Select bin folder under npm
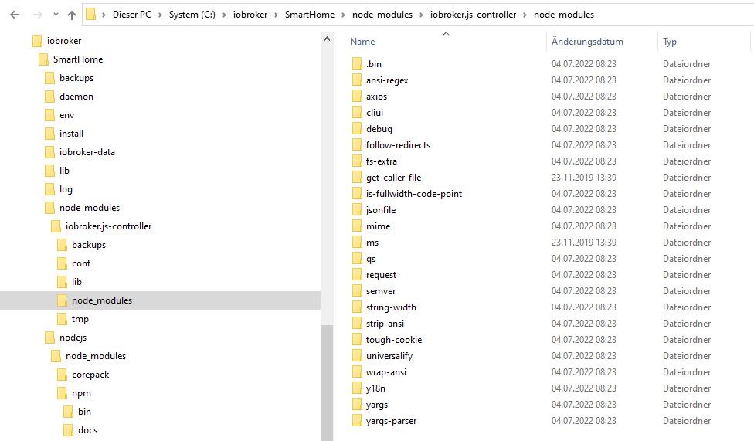Viewport: 754px width, 441px height. tap(84, 412)
